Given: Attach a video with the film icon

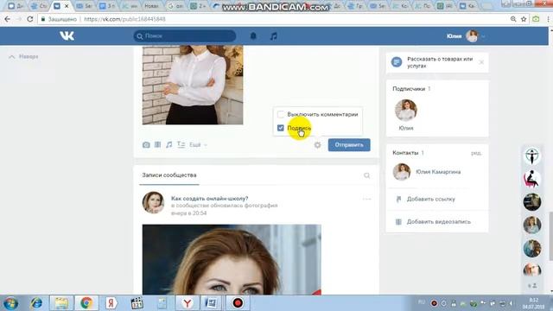Looking at the screenshot, I should click(x=157, y=144).
